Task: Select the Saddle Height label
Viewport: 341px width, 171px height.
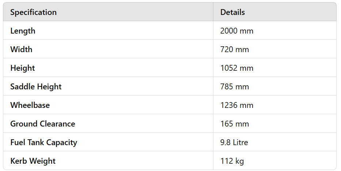Action: (36, 87)
